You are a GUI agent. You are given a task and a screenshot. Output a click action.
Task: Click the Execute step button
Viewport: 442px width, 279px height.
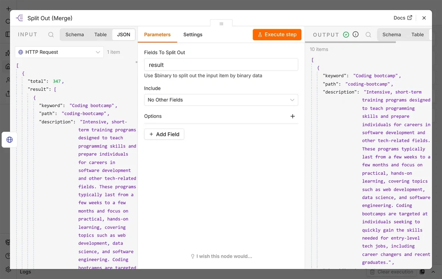point(277,35)
